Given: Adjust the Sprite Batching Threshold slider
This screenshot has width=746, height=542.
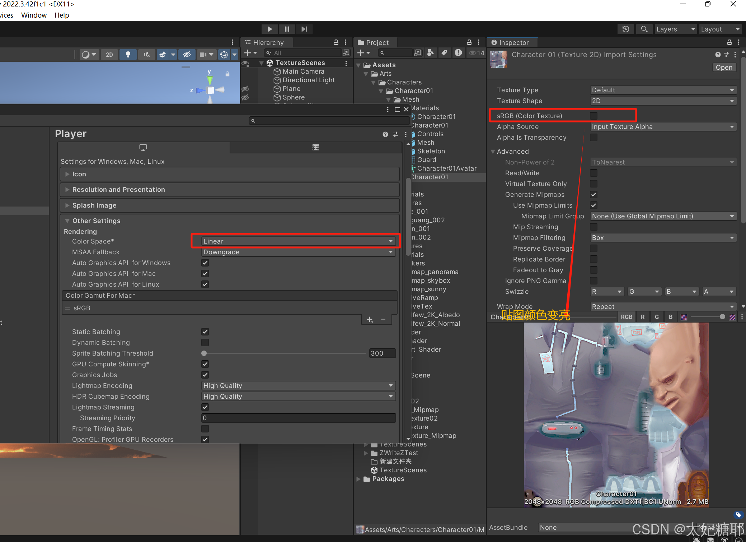Looking at the screenshot, I should pos(204,353).
